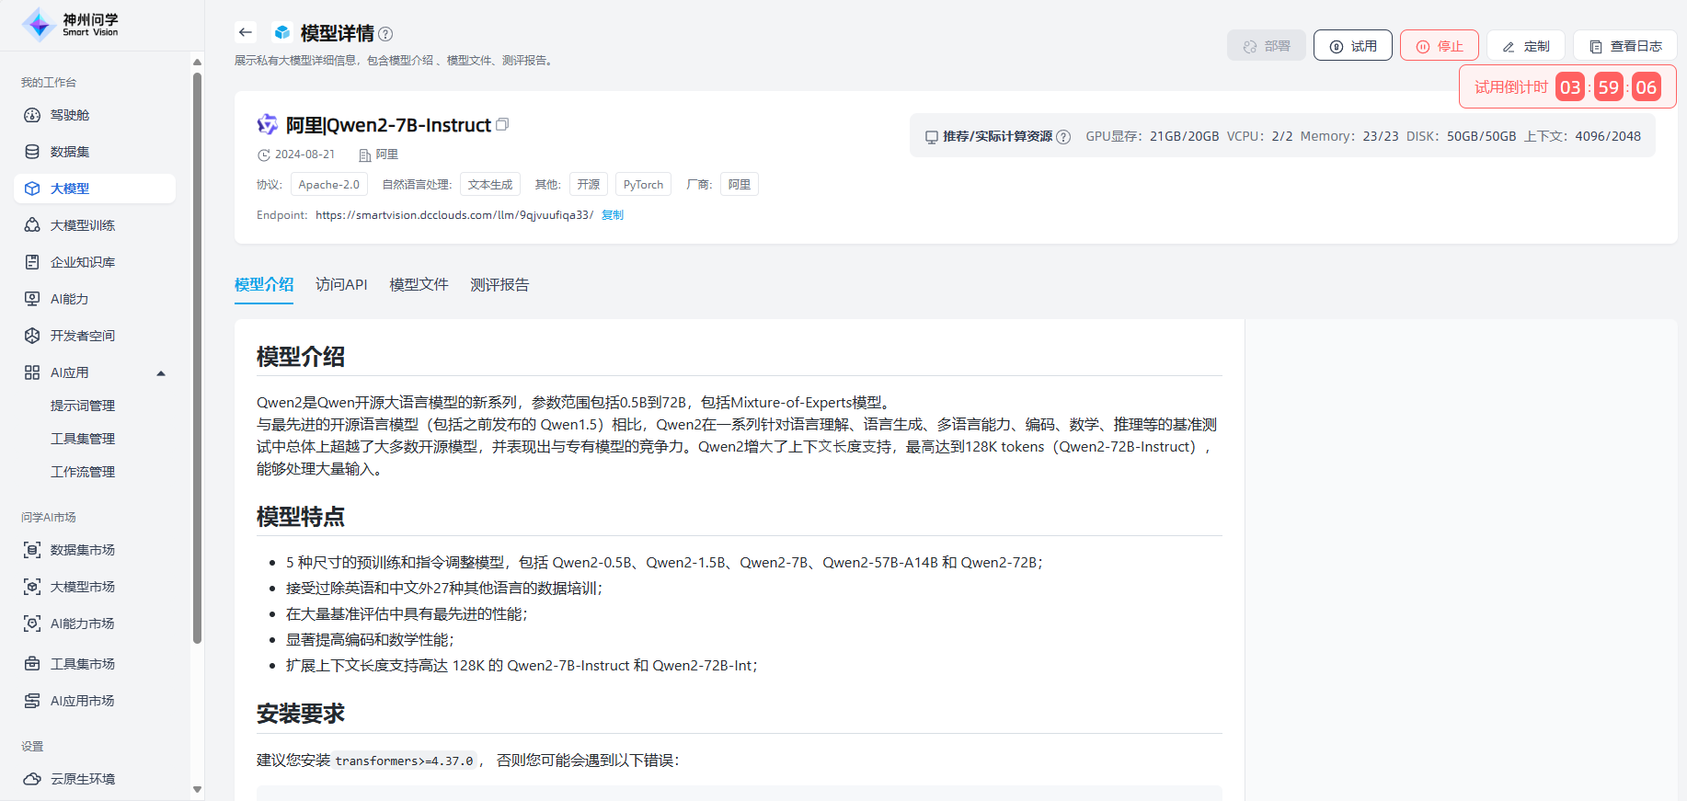Click the help icon next to 模型详情 title

pos(385,34)
